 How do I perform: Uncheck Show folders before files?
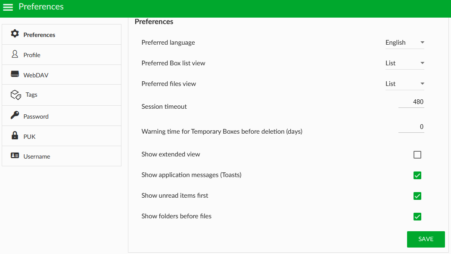[x=417, y=217]
